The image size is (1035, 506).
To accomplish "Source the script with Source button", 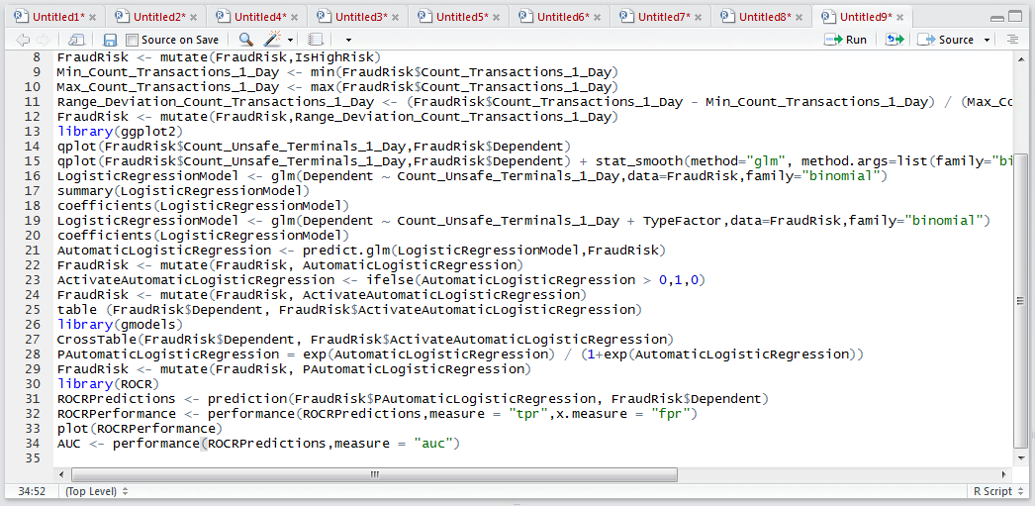I will pos(947,40).
